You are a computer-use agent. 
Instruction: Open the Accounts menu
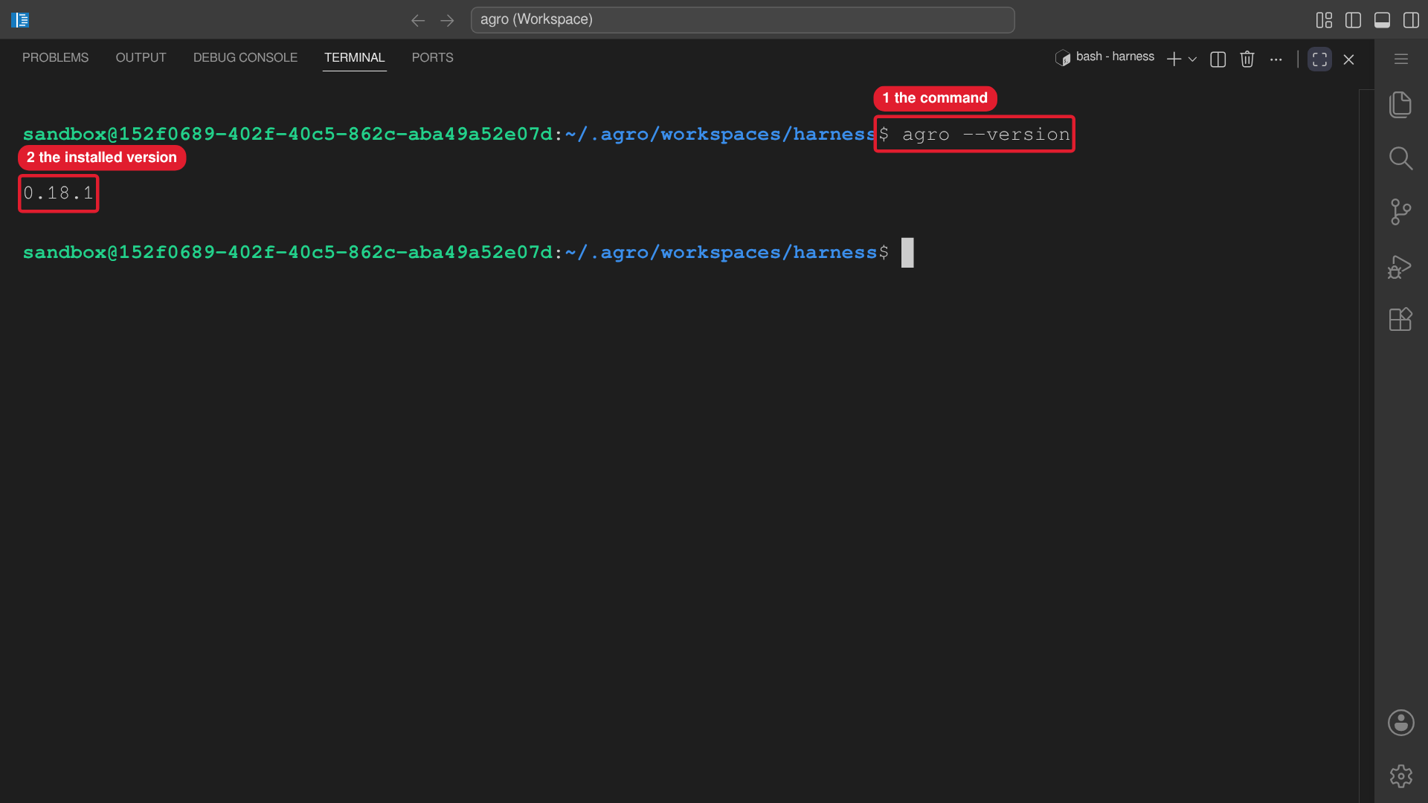click(x=1400, y=723)
